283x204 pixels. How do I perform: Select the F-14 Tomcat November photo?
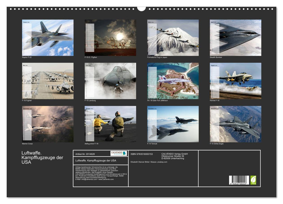pyautogui.click(x=173, y=125)
